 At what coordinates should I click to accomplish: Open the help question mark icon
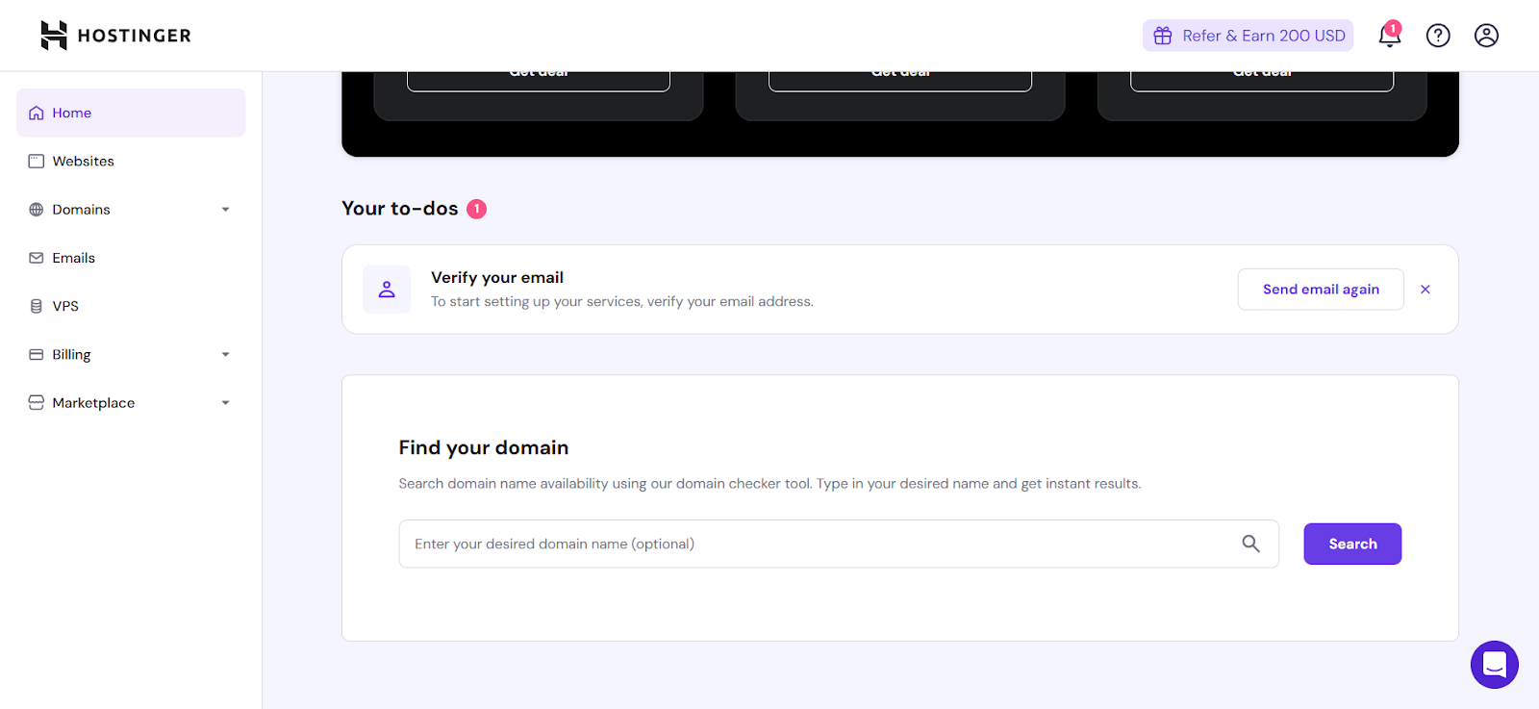pos(1438,36)
